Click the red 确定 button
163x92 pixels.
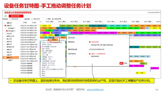click(121, 63)
